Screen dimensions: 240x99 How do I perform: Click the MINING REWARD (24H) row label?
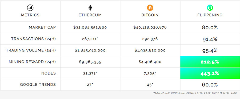32,62
